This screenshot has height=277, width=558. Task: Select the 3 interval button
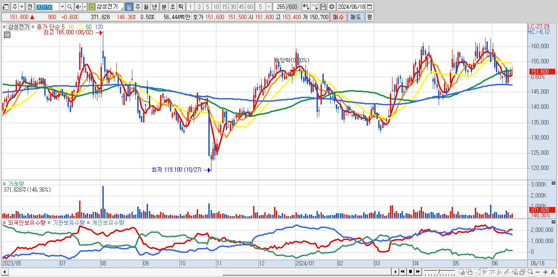(199, 7)
